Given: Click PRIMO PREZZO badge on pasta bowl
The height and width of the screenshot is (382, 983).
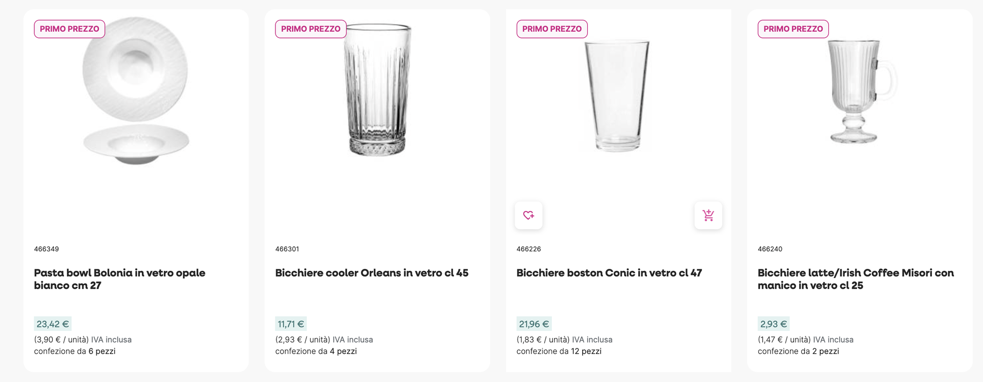Looking at the screenshot, I should coord(70,29).
